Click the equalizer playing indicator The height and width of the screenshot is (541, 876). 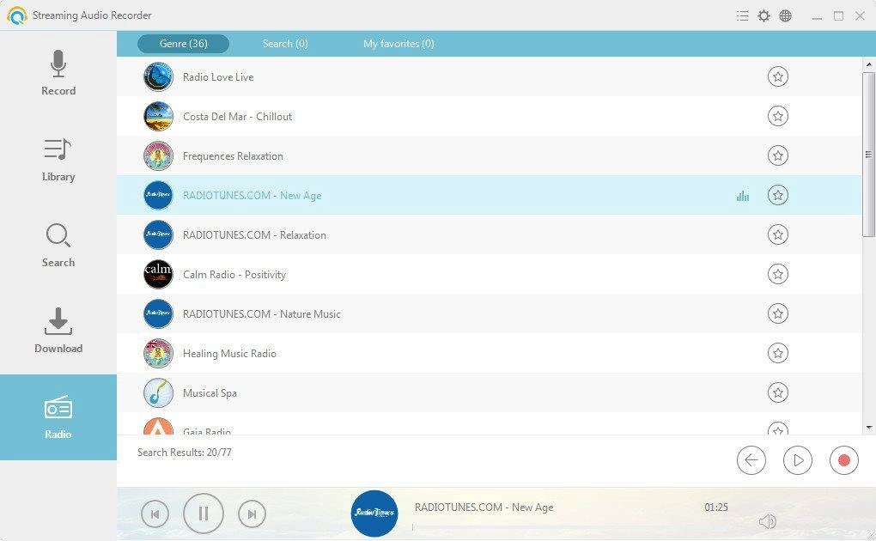pyautogui.click(x=743, y=196)
